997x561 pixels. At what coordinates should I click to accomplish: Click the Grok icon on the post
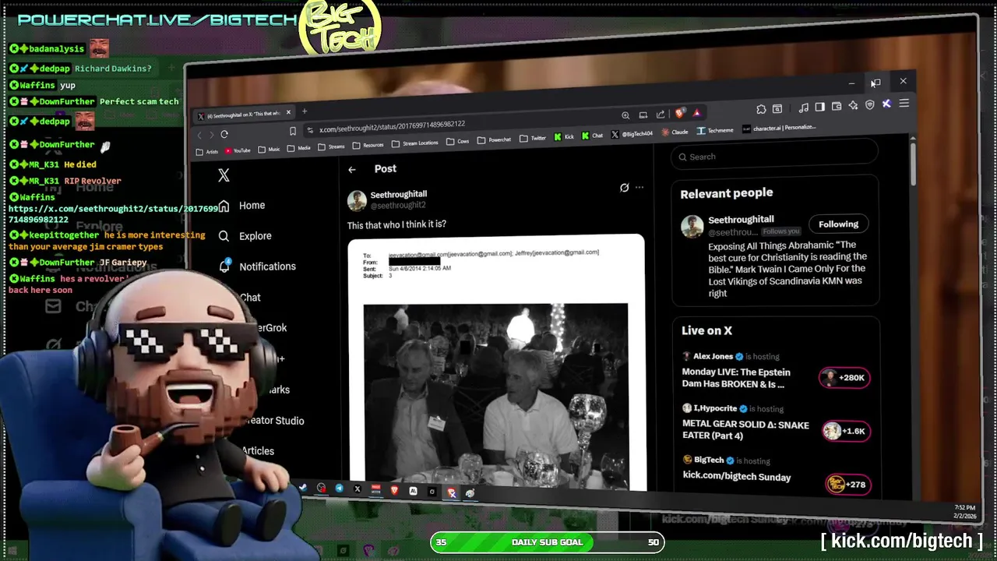[x=624, y=187]
